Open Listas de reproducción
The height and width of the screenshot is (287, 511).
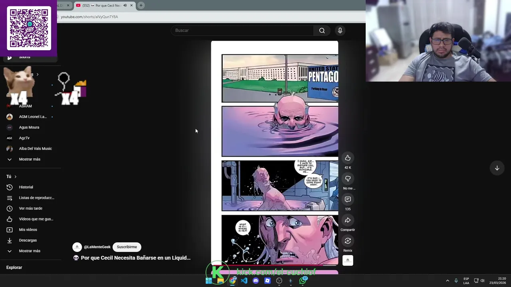pyautogui.click(x=30, y=198)
